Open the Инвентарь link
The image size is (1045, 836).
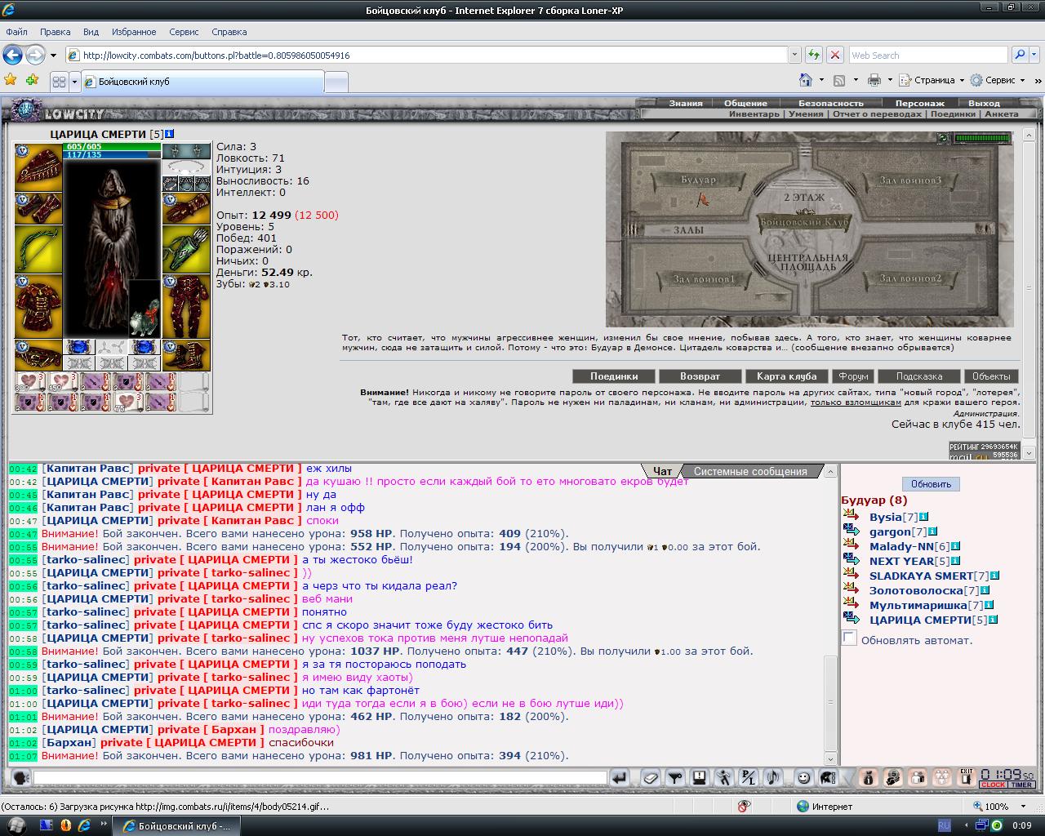[x=754, y=114]
